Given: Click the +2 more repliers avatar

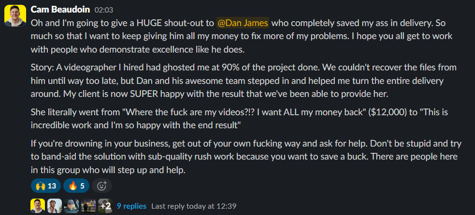Looking at the screenshot, I should tap(105, 206).
